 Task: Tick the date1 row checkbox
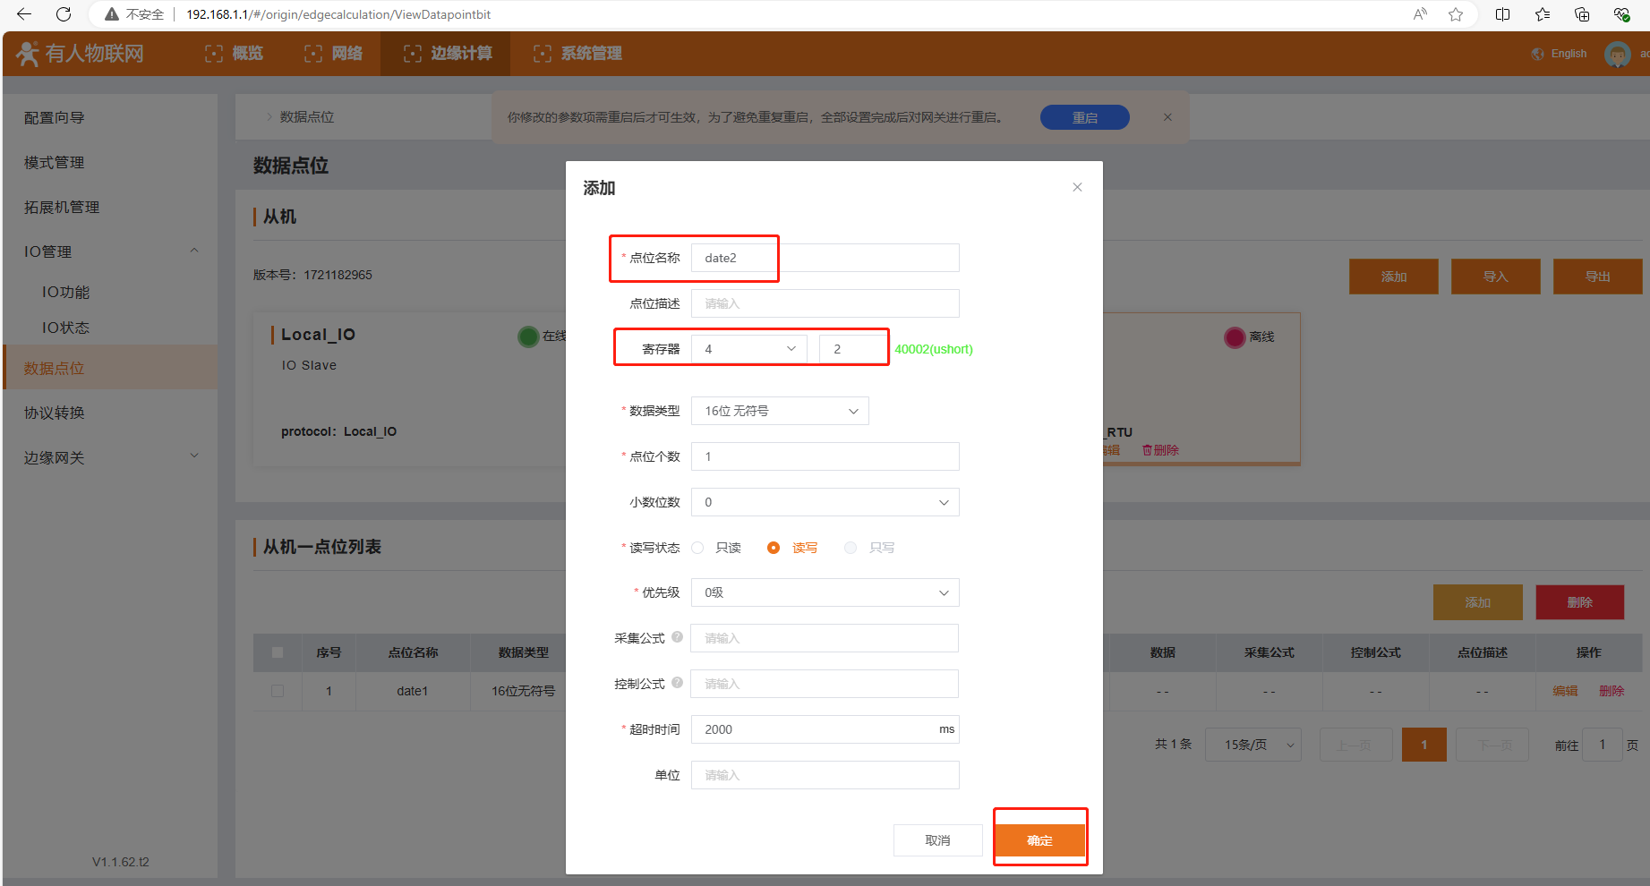278,691
